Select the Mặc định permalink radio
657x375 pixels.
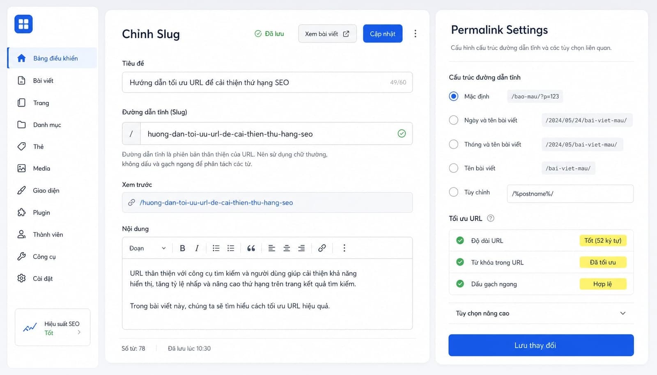pos(453,96)
